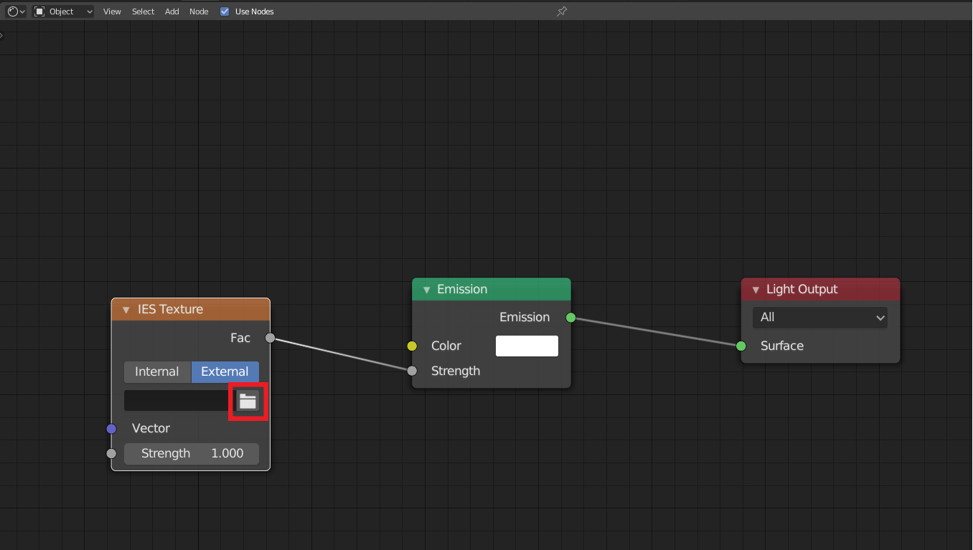
Task: Open the All light output dropdown
Action: point(819,317)
